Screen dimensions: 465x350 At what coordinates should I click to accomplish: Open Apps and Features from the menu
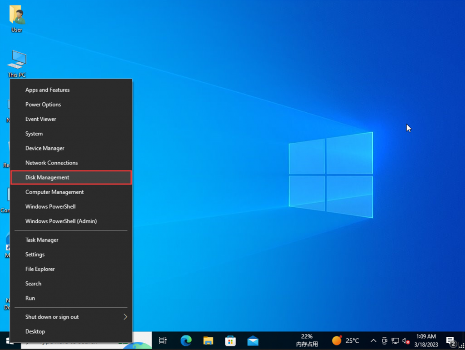click(x=71, y=90)
